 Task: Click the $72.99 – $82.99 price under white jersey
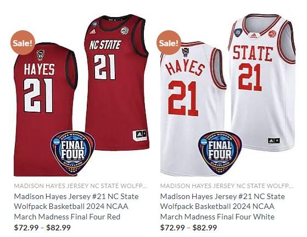(x=188, y=228)
